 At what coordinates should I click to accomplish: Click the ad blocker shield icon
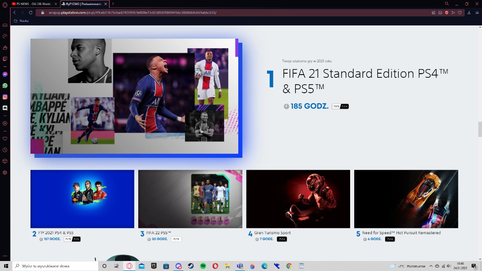(x=446, y=12)
